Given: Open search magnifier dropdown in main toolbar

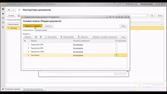Looking at the screenshot, I should tap(153, 16).
